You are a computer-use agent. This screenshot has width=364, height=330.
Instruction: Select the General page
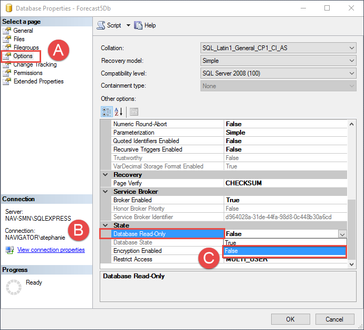[23, 31]
